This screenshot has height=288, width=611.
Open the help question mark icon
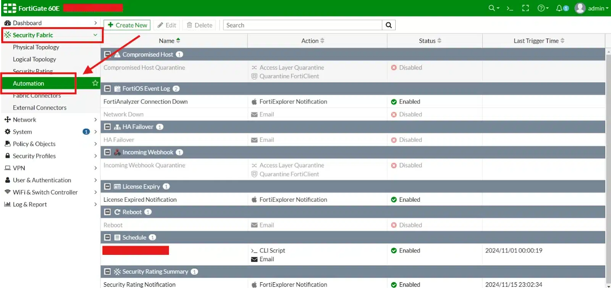pos(541,8)
